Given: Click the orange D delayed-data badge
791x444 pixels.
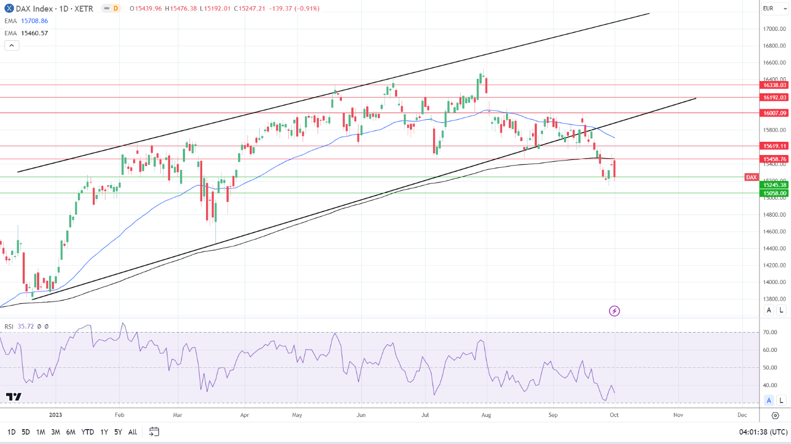Looking at the screenshot, I should [x=115, y=9].
